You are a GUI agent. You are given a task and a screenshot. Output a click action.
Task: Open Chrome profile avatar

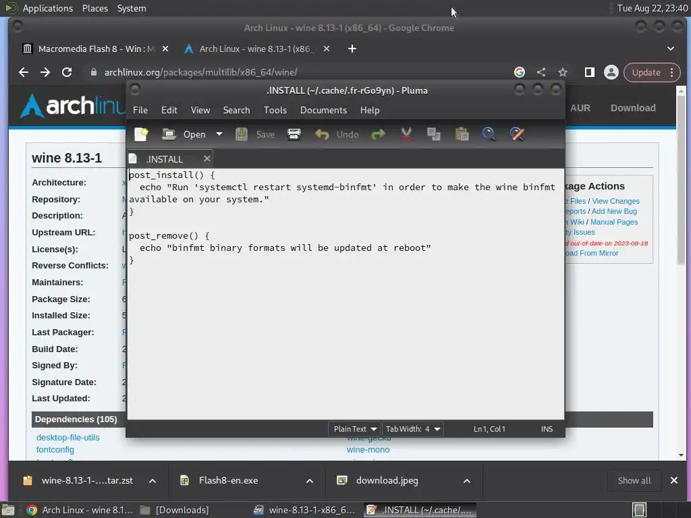tap(611, 72)
